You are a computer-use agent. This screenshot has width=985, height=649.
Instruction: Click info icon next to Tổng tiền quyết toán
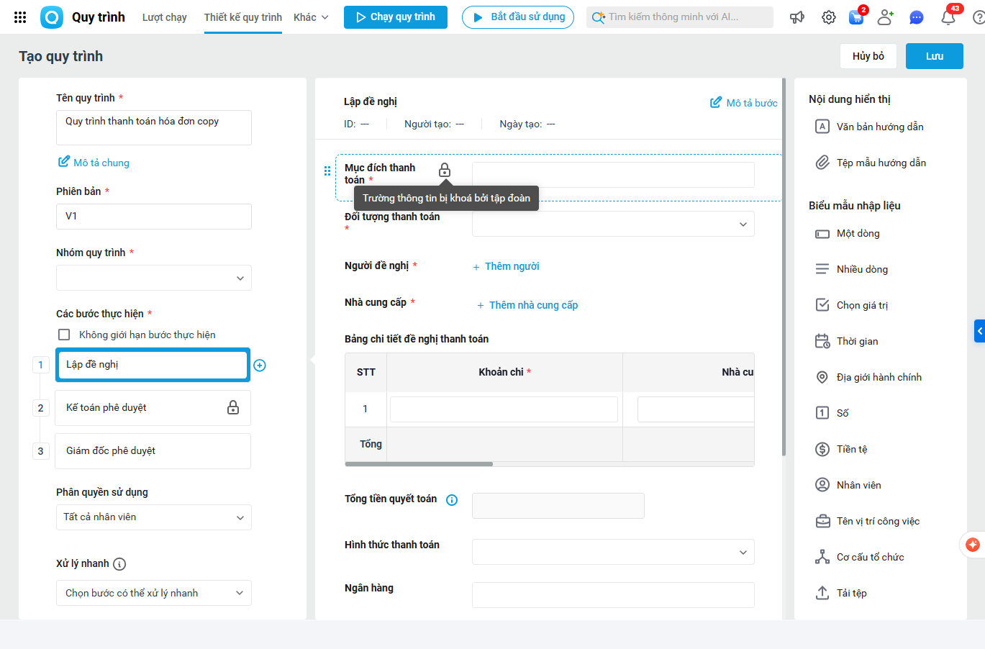452,500
